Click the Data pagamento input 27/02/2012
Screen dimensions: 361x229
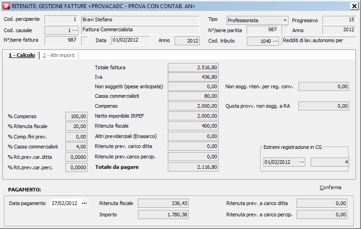(x=65, y=204)
